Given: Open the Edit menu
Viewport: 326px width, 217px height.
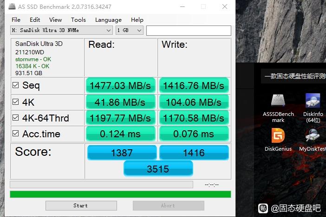Looking at the screenshot, I should (35, 20).
